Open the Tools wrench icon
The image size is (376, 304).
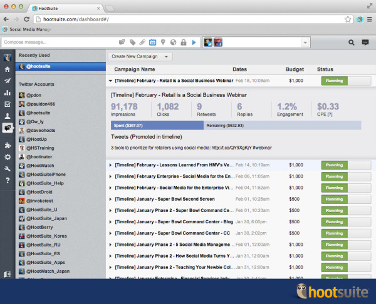click(8, 169)
